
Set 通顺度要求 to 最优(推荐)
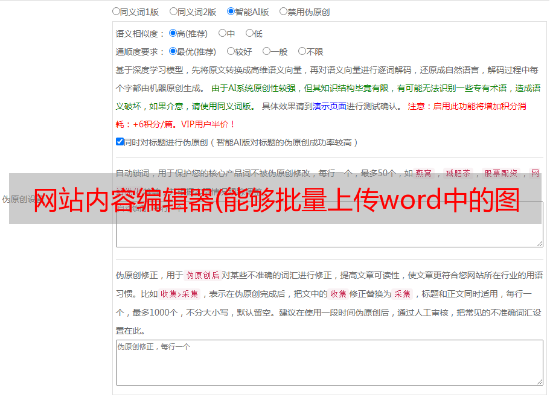click(173, 51)
